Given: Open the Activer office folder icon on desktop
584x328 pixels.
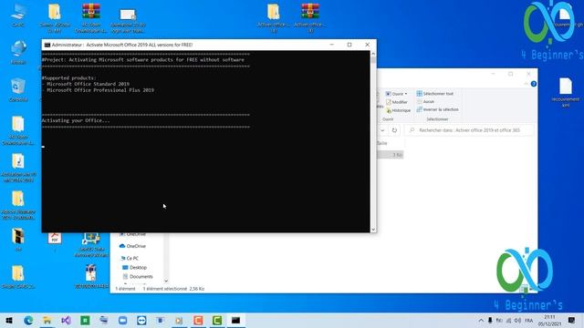Looking at the screenshot, I should click(274, 17).
